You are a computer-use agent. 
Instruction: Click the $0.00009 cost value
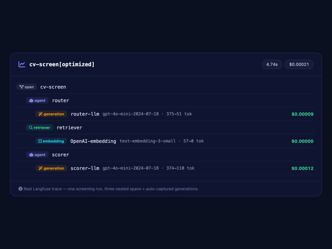pyautogui.click(x=302, y=114)
